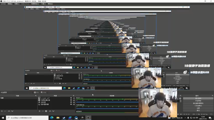This screenshot has height=120, width=214.
Task: Move source up in Sources panel
Action: pyautogui.click(x=50, y=111)
